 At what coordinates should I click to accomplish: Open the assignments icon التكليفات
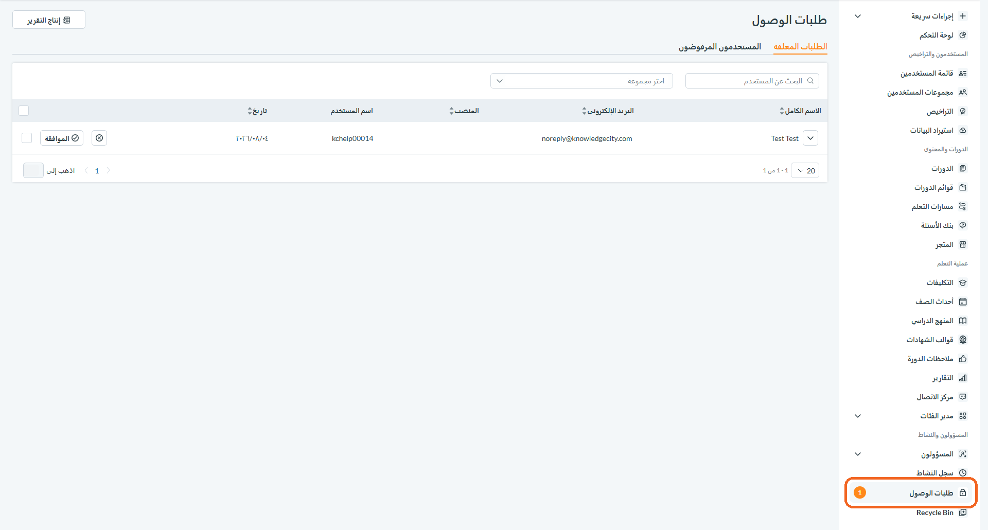click(963, 282)
